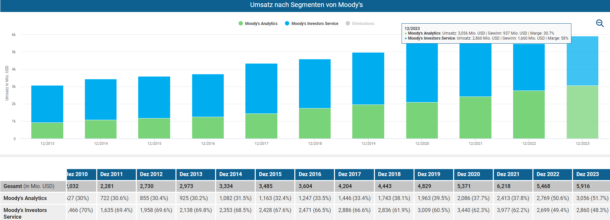Select the 12/2015 green bar segment
This screenshot has height=220, width=610.
click(154, 128)
